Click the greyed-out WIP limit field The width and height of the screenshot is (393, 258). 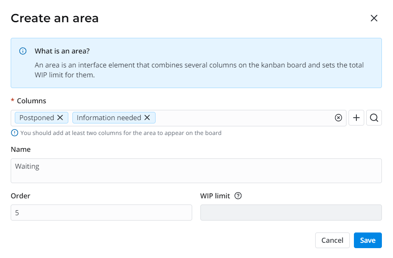pos(291,212)
